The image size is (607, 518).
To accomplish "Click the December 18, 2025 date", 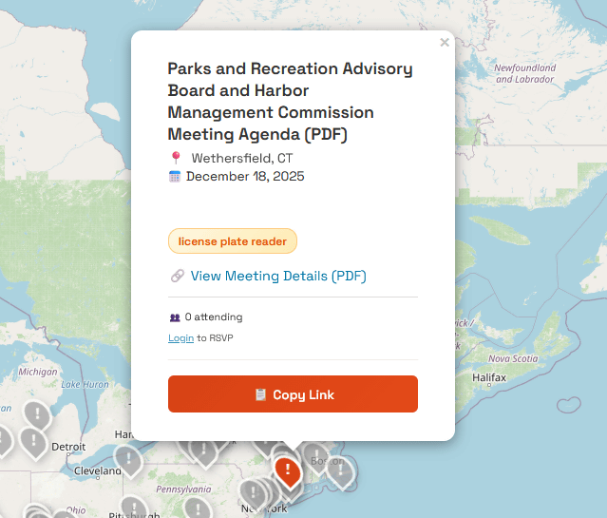I will click(245, 176).
